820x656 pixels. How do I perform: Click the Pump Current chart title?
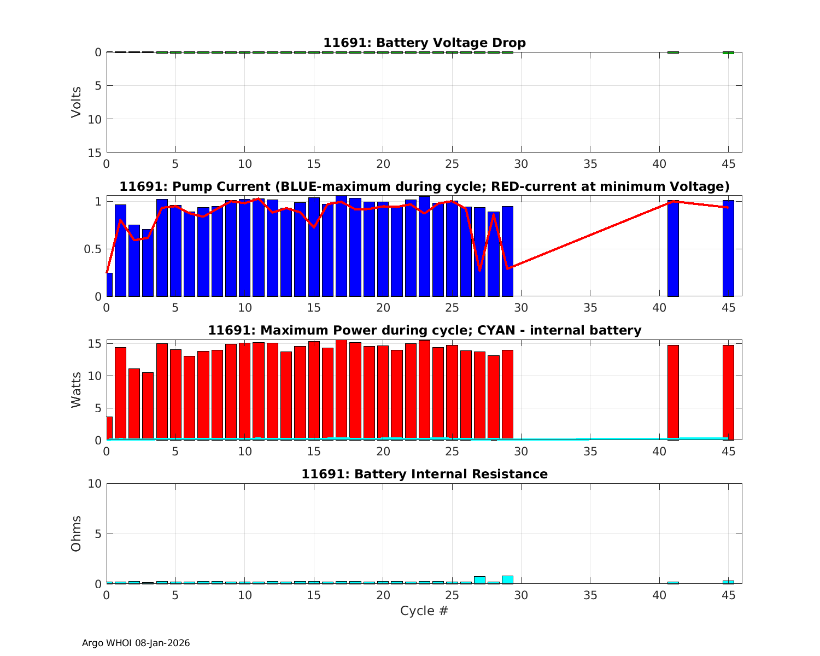tap(424, 186)
